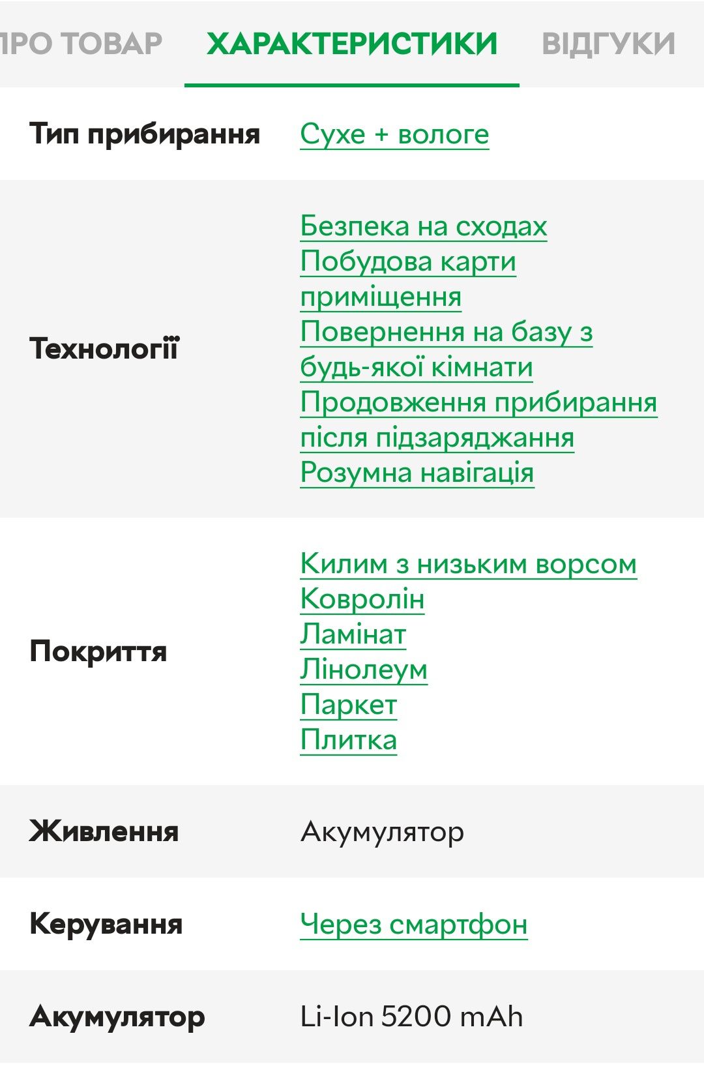Screen dimensions: 704x1068
Task: Follow the Сухе + вологе link
Action: [394, 134]
